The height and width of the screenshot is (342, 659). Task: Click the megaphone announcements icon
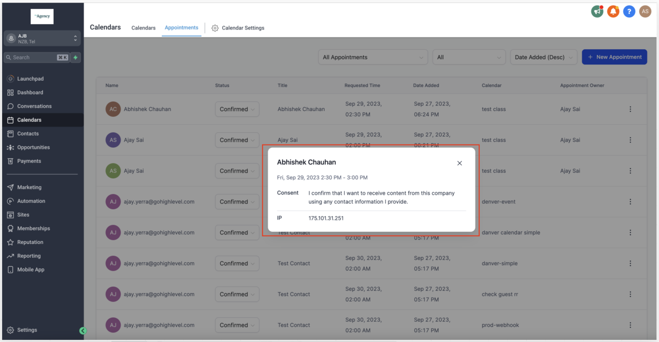pyautogui.click(x=597, y=11)
